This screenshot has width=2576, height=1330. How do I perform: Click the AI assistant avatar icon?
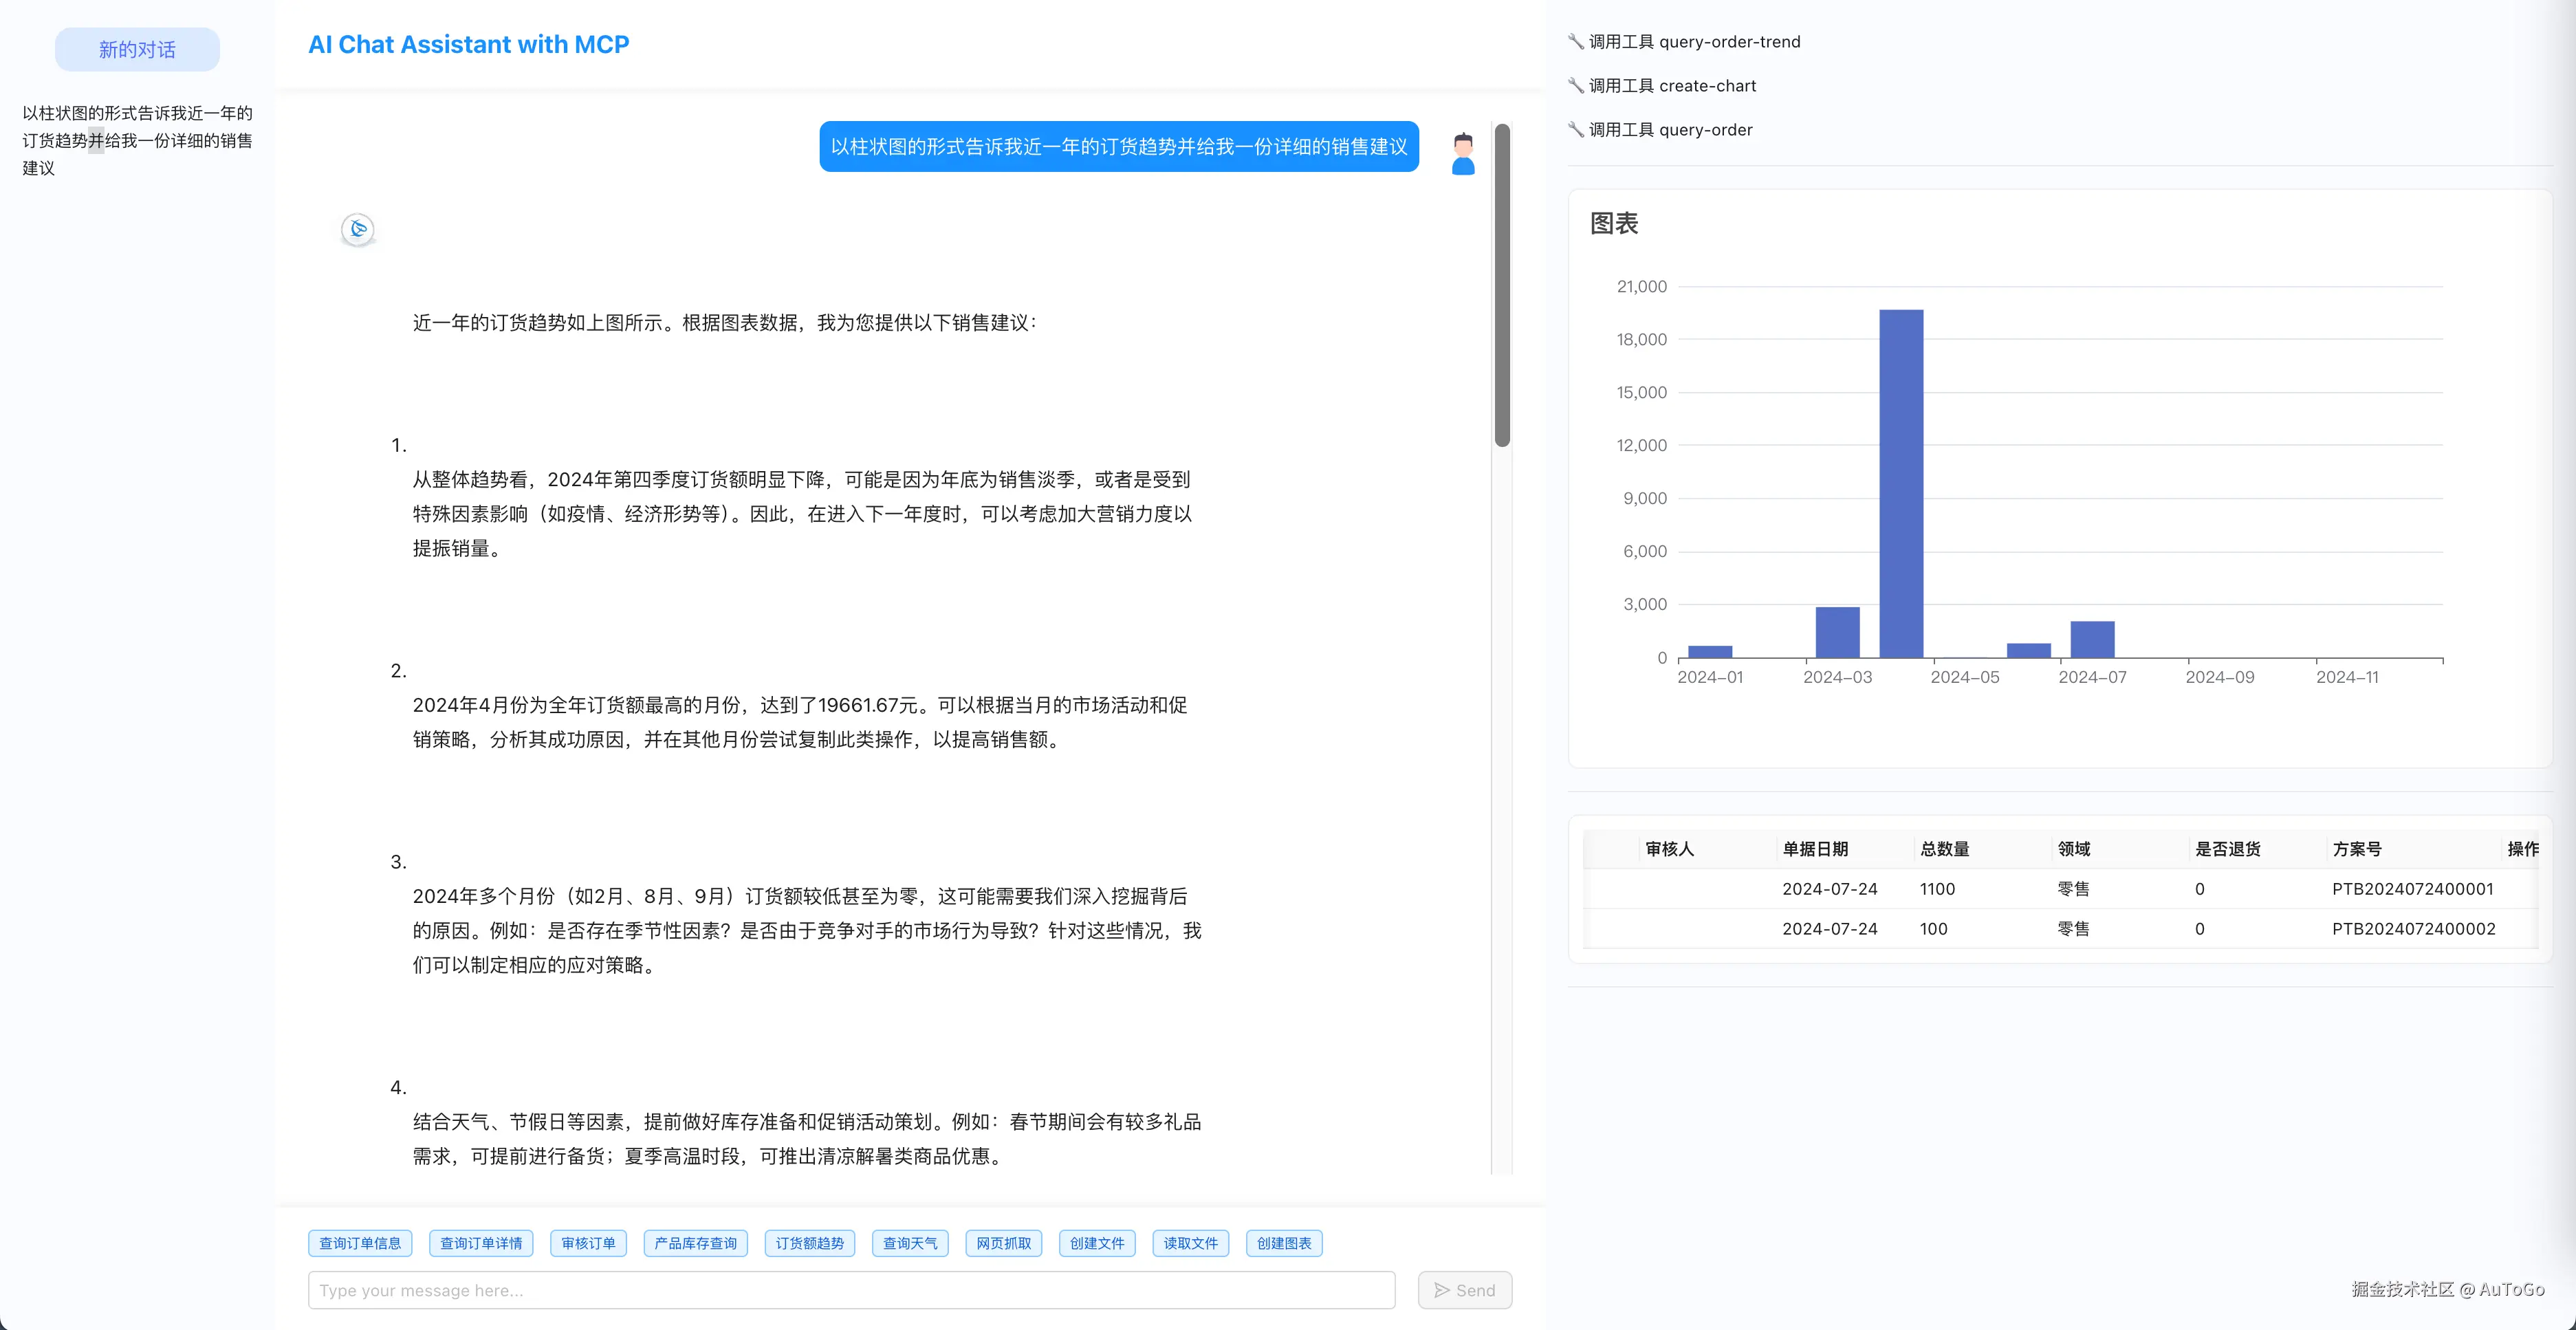point(357,229)
